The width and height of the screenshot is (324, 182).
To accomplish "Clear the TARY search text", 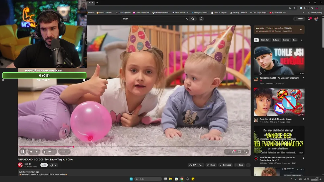I will [x=187, y=19].
